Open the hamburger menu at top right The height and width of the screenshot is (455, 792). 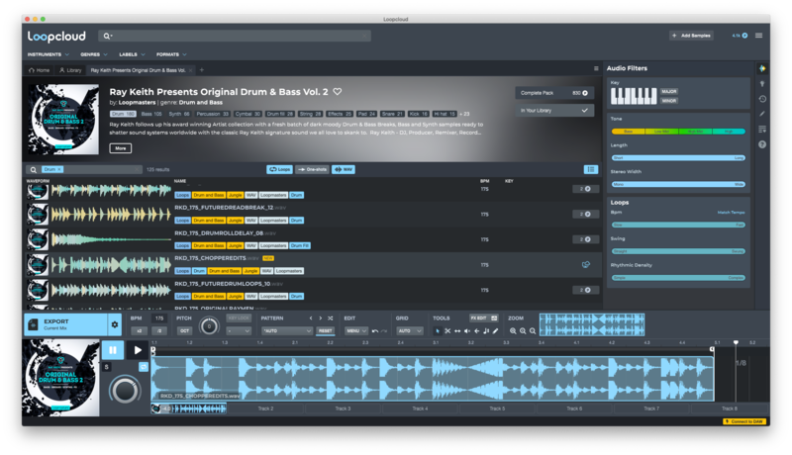point(759,36)
